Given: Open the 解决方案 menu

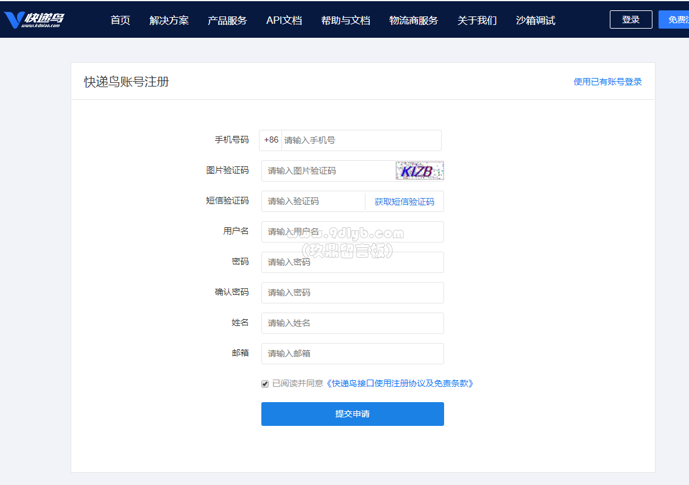Looking at the screenshot, I should point(169,20).
